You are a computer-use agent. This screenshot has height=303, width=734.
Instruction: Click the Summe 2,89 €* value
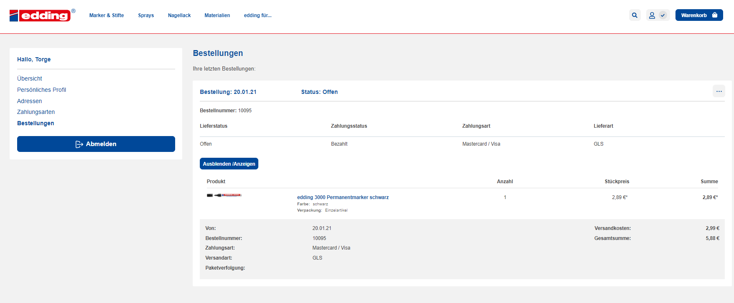[x=710, y=197]
